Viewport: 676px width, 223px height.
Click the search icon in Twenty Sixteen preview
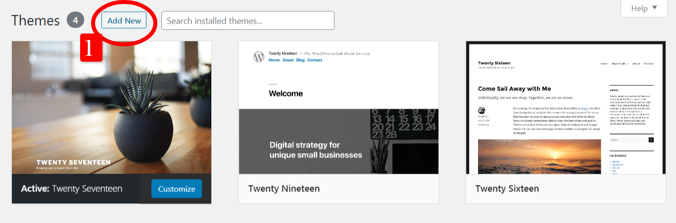click(x=651, y=140)
